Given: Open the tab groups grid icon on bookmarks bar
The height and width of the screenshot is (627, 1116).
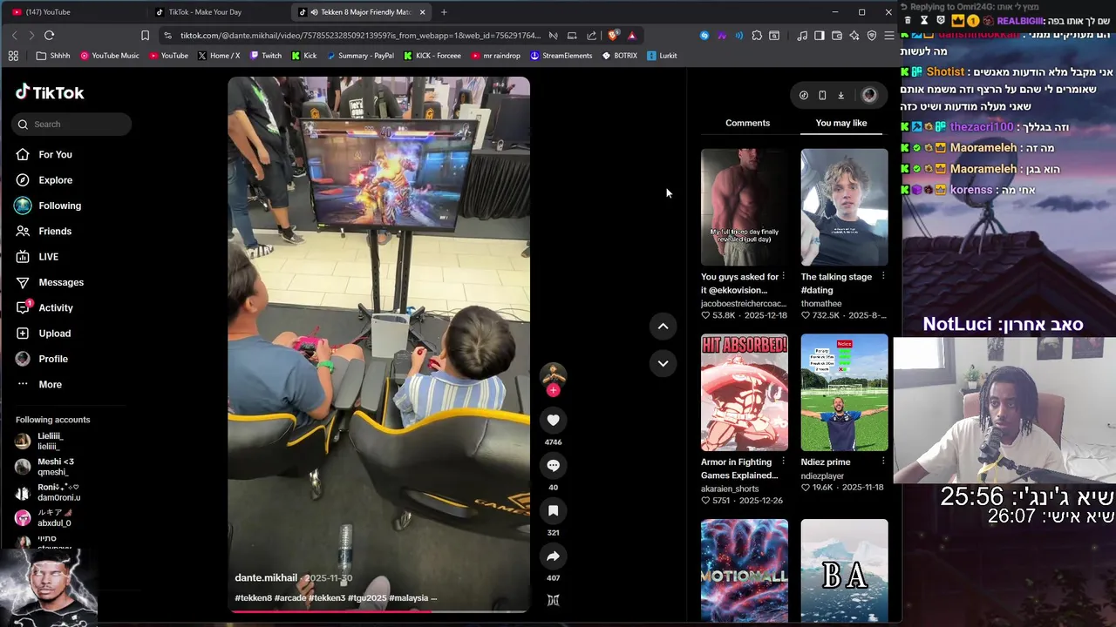Looking at the screenshot, I should coord(13,56).
